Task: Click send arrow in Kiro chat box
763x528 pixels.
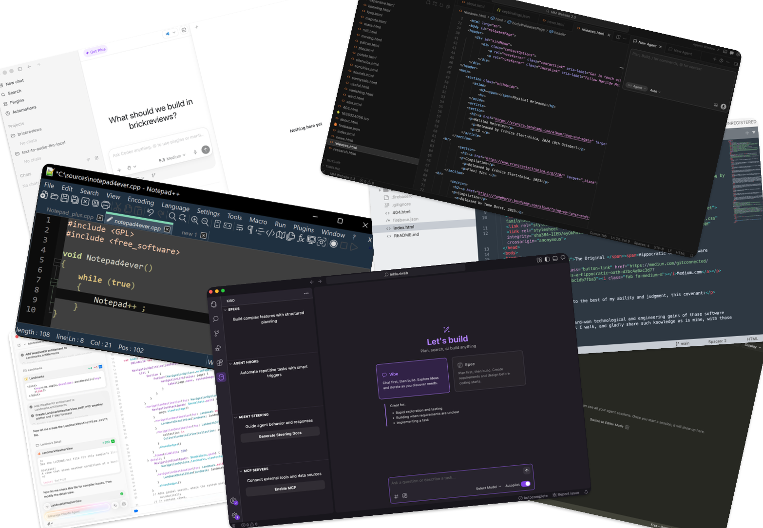Action: click(527, 471)
